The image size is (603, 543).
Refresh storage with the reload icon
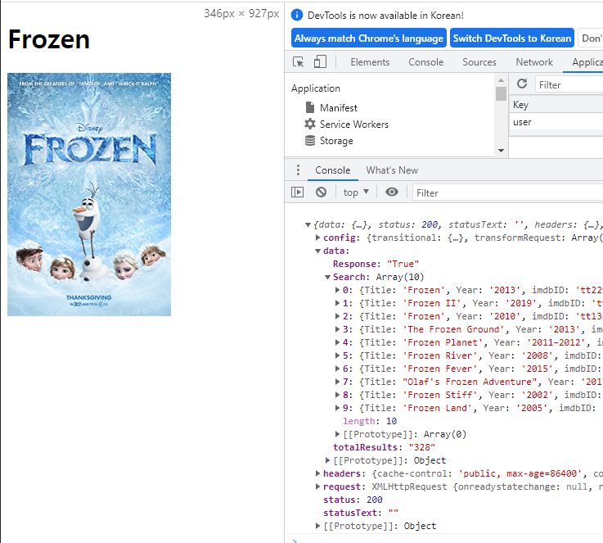coord(522,84)
